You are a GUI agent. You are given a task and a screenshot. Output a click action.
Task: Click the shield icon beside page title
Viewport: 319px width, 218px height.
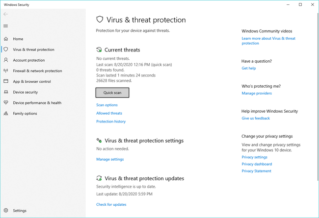(x=100, y=20)
